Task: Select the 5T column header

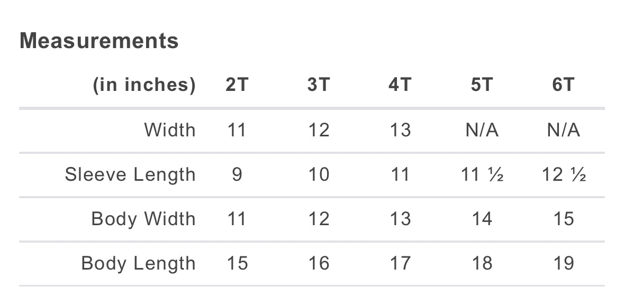Action: click(x=482, y=85)
